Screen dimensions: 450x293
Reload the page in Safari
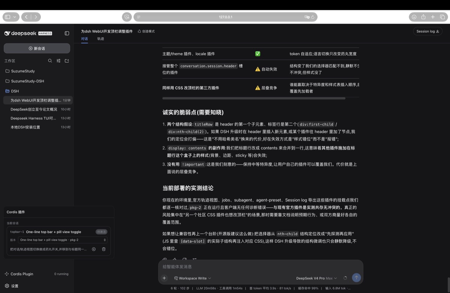point(313,17)
